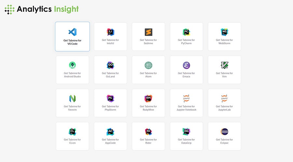Viewport: 293px width, 162px height.
Task: Click Get Tabnine for JupyterLab text
Action: tap(224, 108)
